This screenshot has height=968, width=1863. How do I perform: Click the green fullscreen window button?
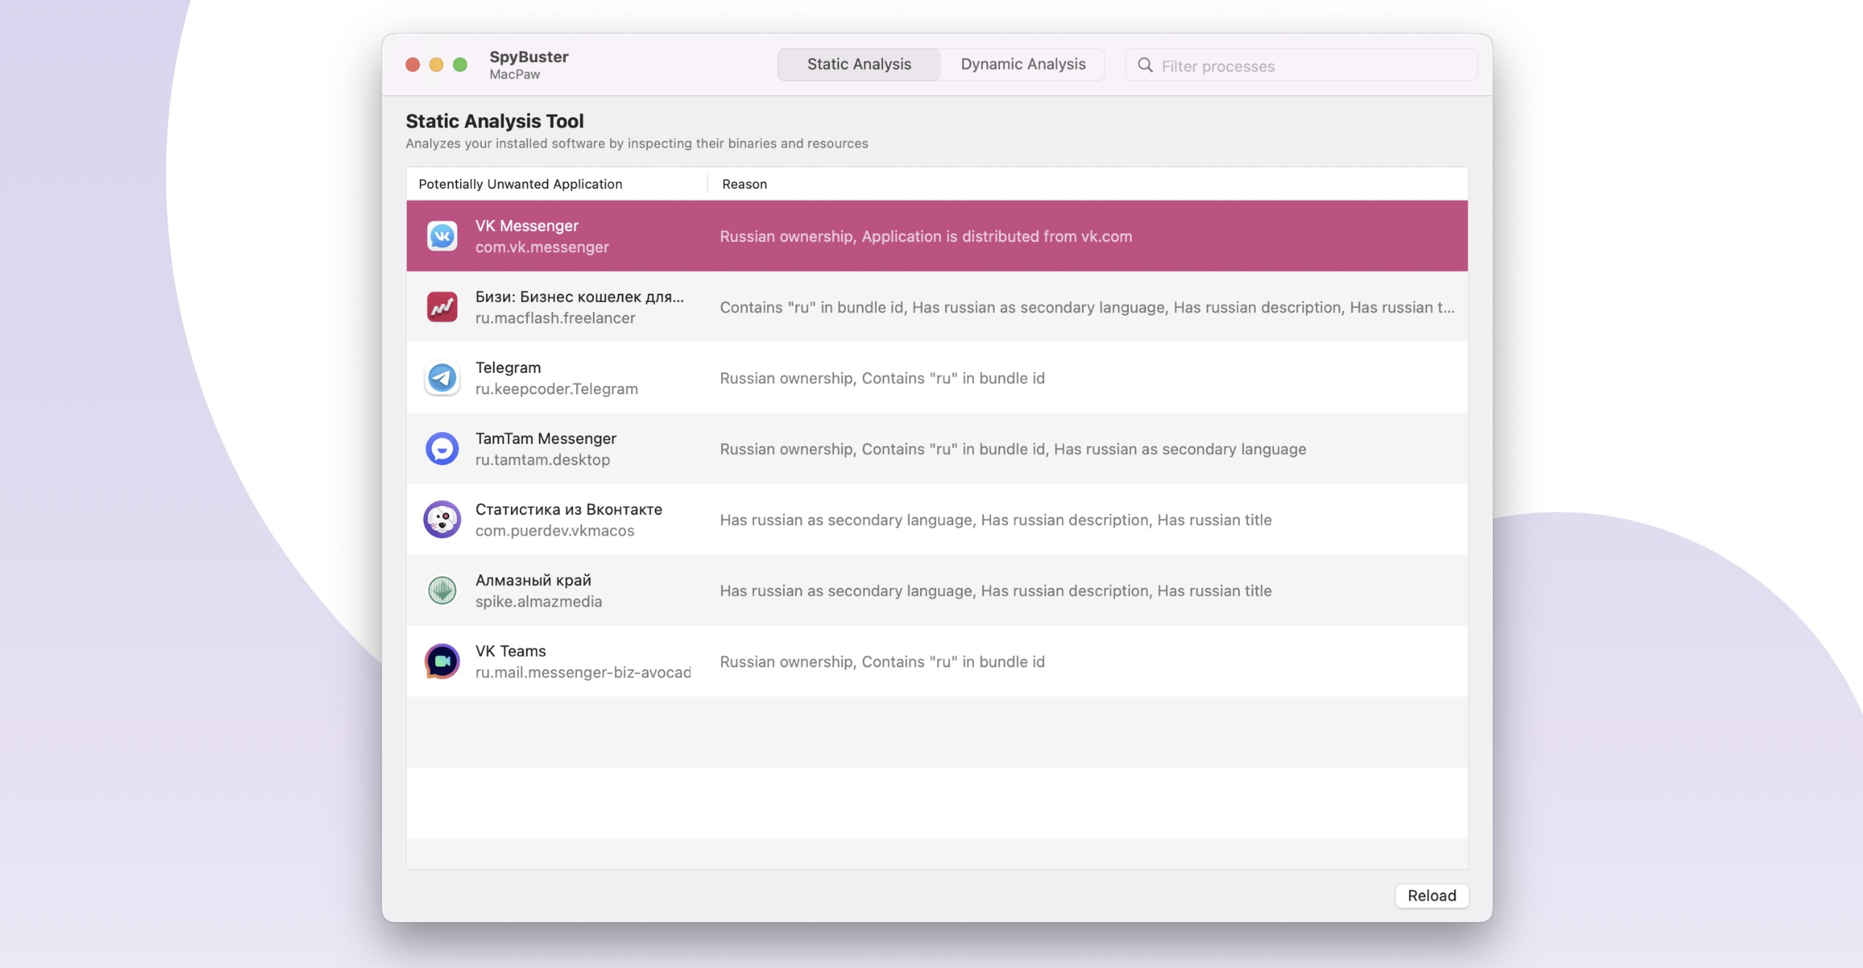pos(460,65)
